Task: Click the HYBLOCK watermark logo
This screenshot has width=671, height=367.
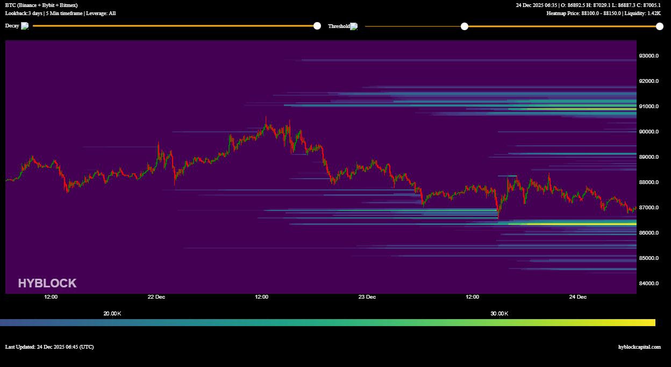Action: click(47, 283)
